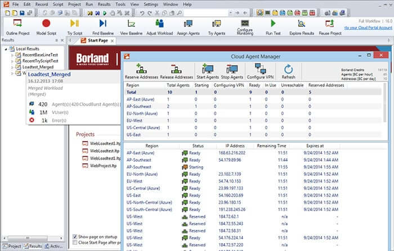
Task: Start the test with Run Test
Action: pyautogui.click(x=273, y=24)
